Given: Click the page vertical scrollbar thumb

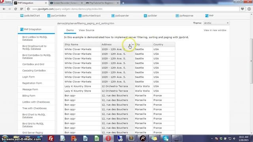Looking at the screenshot, I should (251, 61).
